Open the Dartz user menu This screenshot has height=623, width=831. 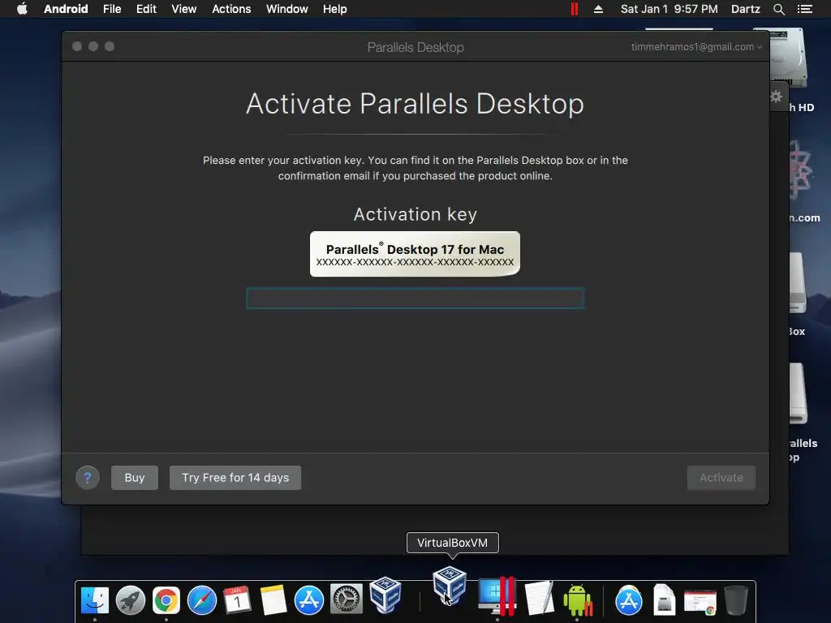click(746, 9)
